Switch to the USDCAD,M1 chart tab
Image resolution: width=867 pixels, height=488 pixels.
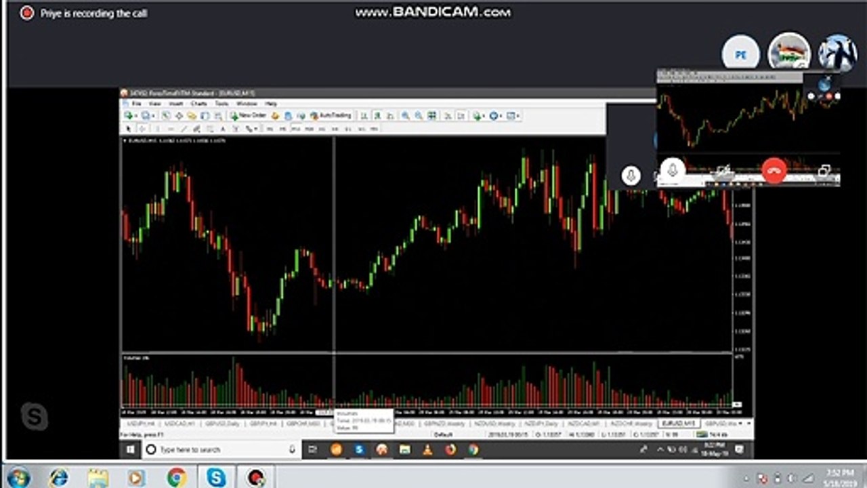(178, 423)
